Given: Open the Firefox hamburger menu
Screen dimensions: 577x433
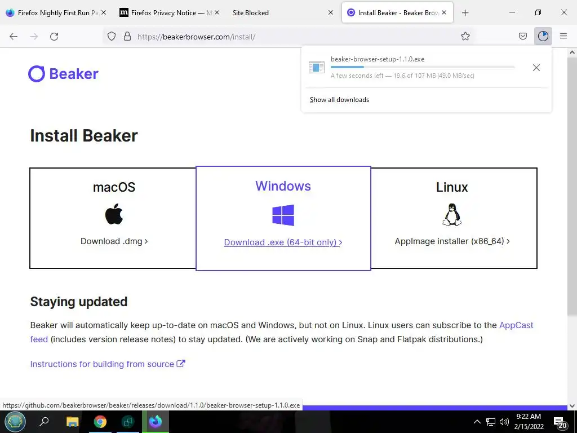Looking at the screenshot, I should (x=563, y=36).
